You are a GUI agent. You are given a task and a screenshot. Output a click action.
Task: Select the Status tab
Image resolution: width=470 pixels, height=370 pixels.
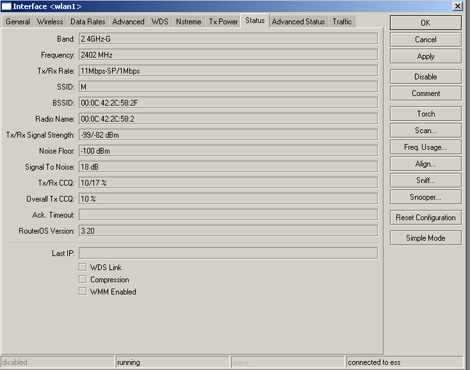pos(255,20)
